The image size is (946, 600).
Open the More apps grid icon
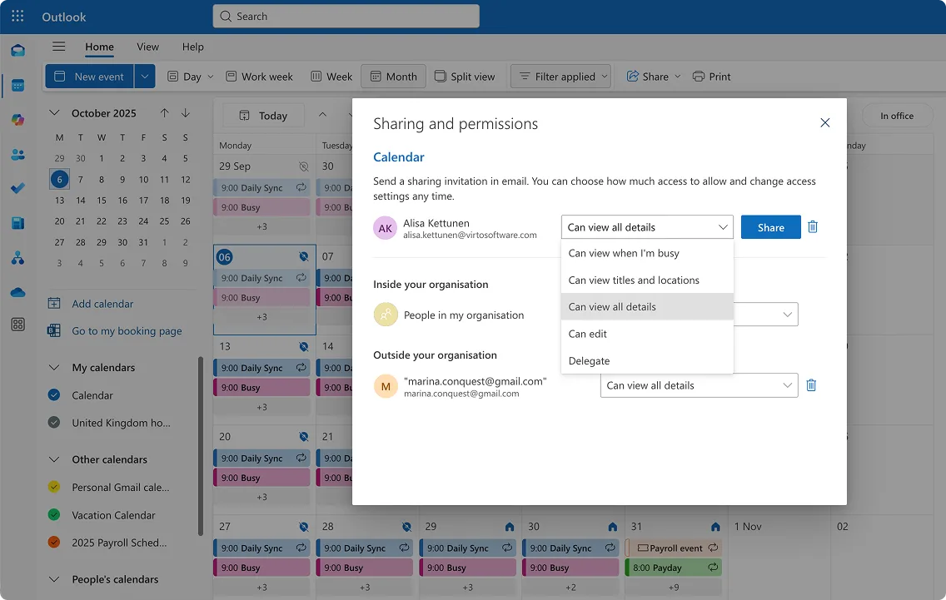pos(17,325)
